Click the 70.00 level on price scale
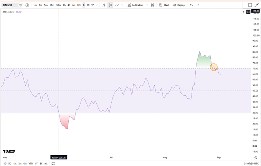This screenshot has height=166, width=261. click(x=256, y=68)
